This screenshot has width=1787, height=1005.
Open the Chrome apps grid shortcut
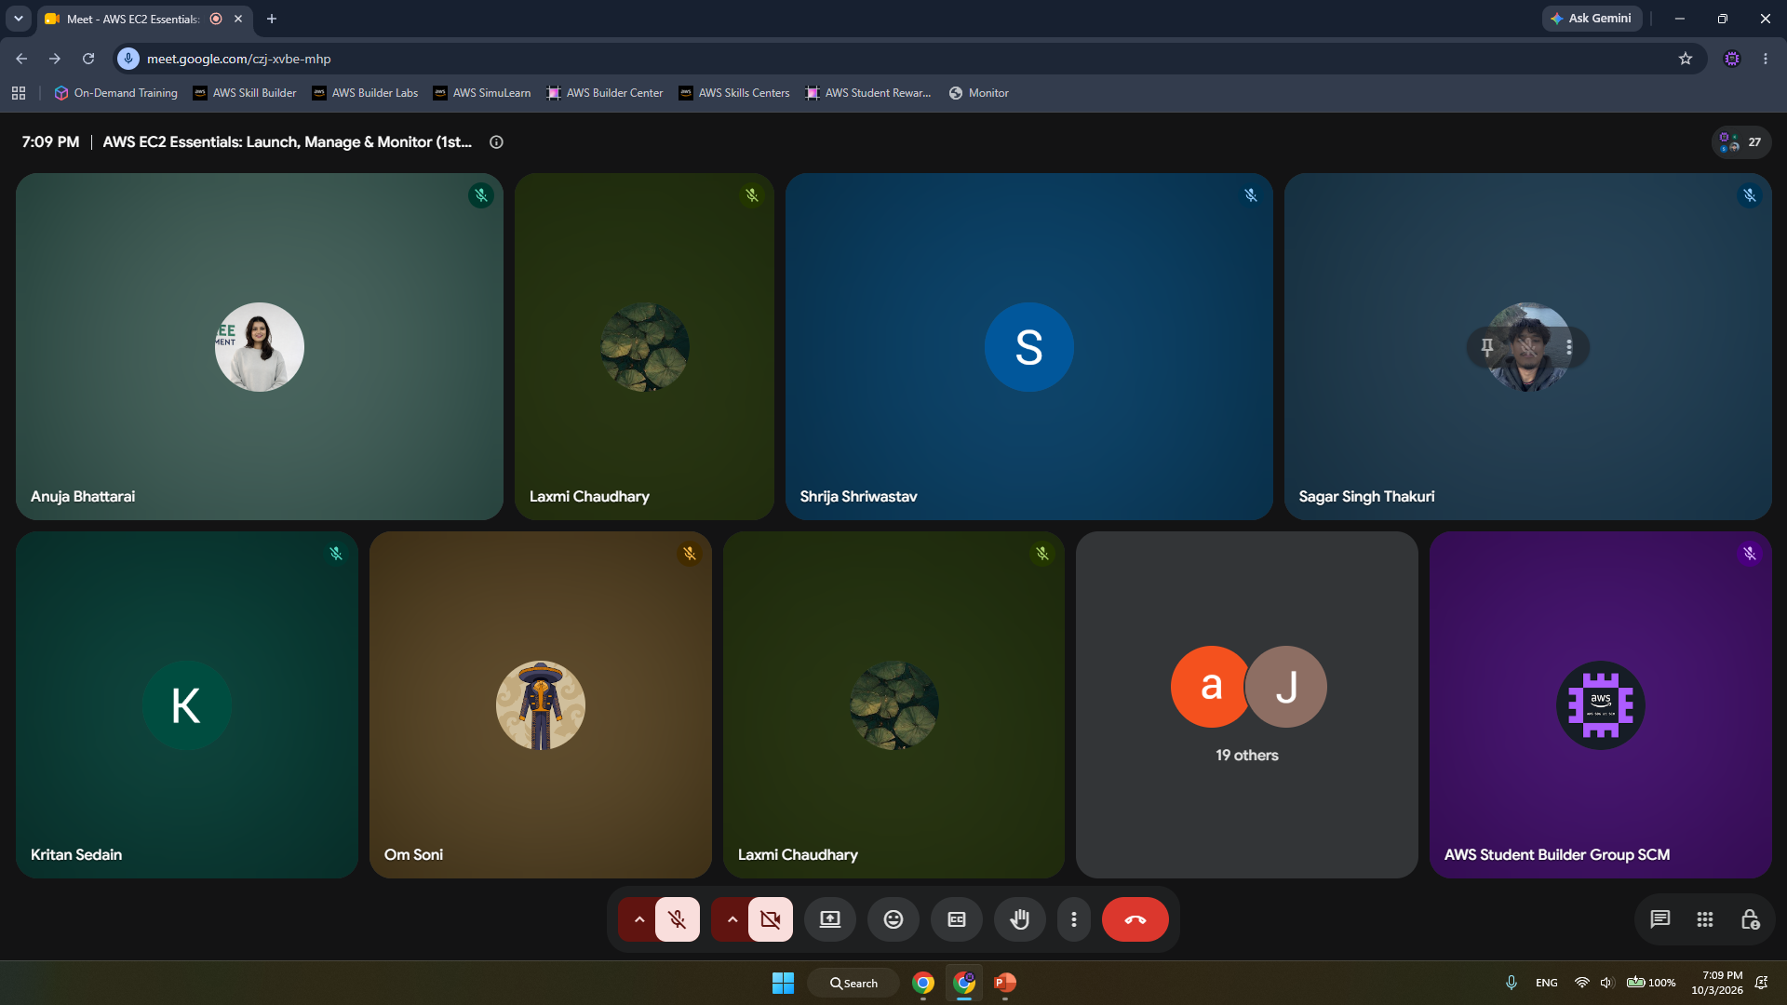pos(19,93)
